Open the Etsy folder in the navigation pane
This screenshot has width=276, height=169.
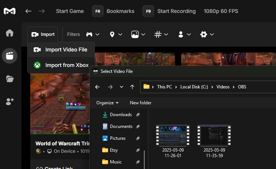[x=114, y=150]
